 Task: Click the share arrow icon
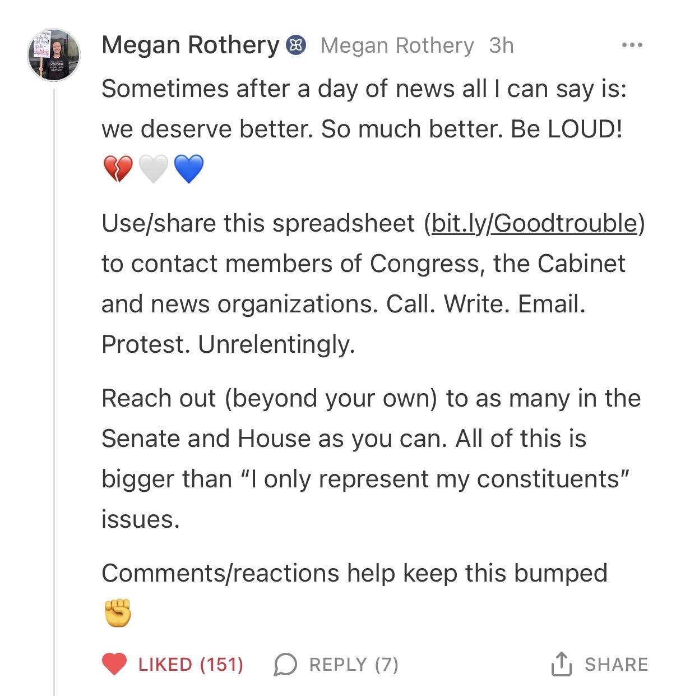561,664
